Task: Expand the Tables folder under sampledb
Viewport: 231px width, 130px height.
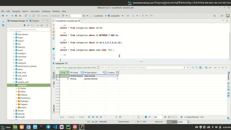Action: click(16, 88)
